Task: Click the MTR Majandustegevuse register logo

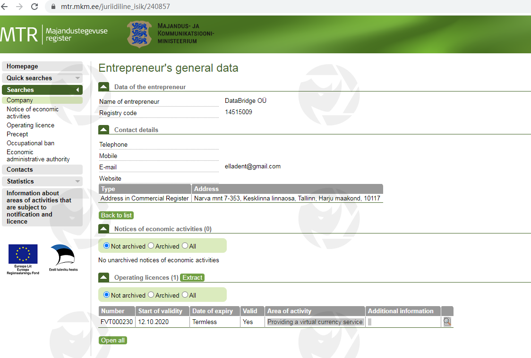Action: tap(54, 34)
